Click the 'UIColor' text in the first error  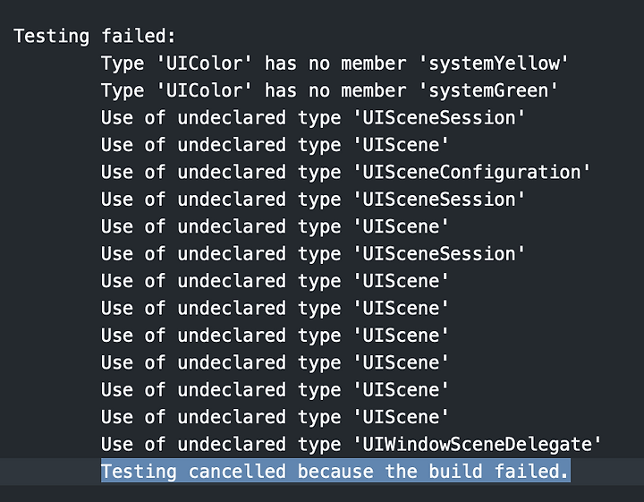coord(204,64)
